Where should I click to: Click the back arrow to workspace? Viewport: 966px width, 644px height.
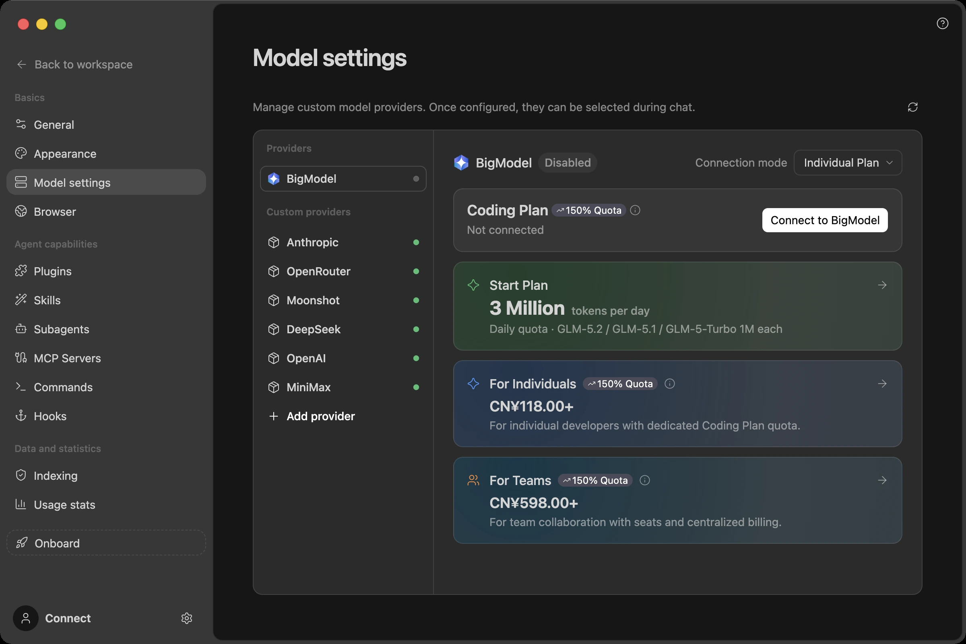point(21,64)
